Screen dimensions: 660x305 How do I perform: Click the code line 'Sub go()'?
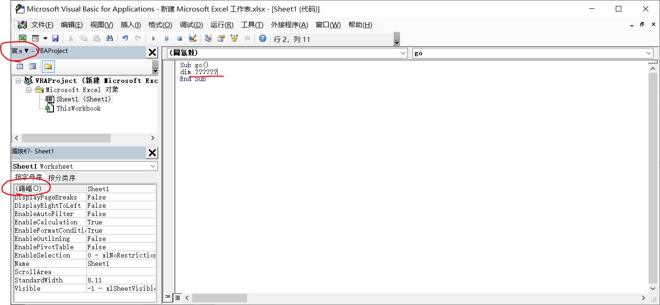click(x=194, y=65)
